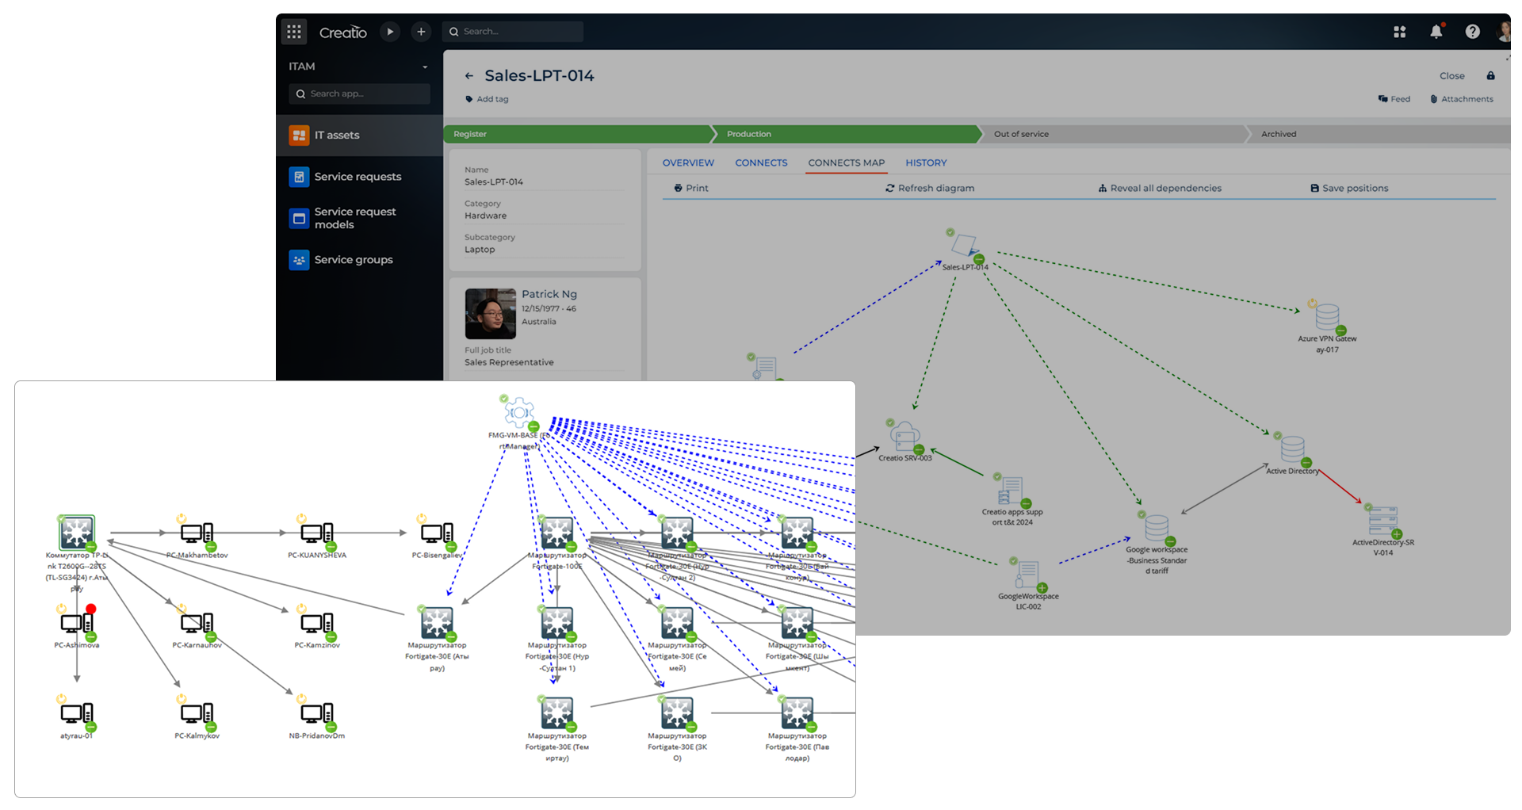This screenshot has width=1522, height=810.
Task: Select the Out of service stage
Action: 1021,135
